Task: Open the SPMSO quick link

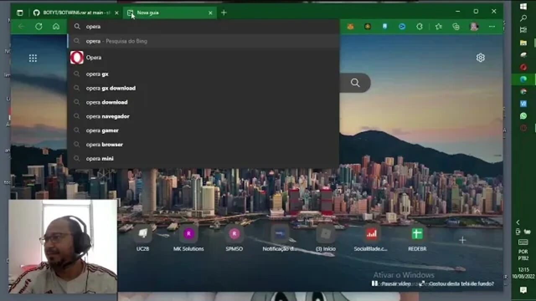Action: tap(234, 239)
